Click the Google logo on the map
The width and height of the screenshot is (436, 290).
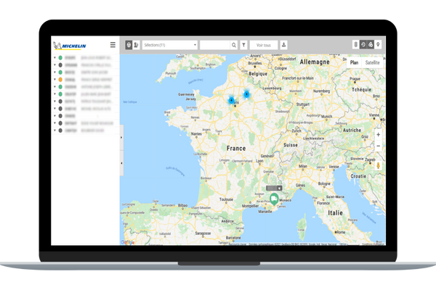(x=128, y=242)
